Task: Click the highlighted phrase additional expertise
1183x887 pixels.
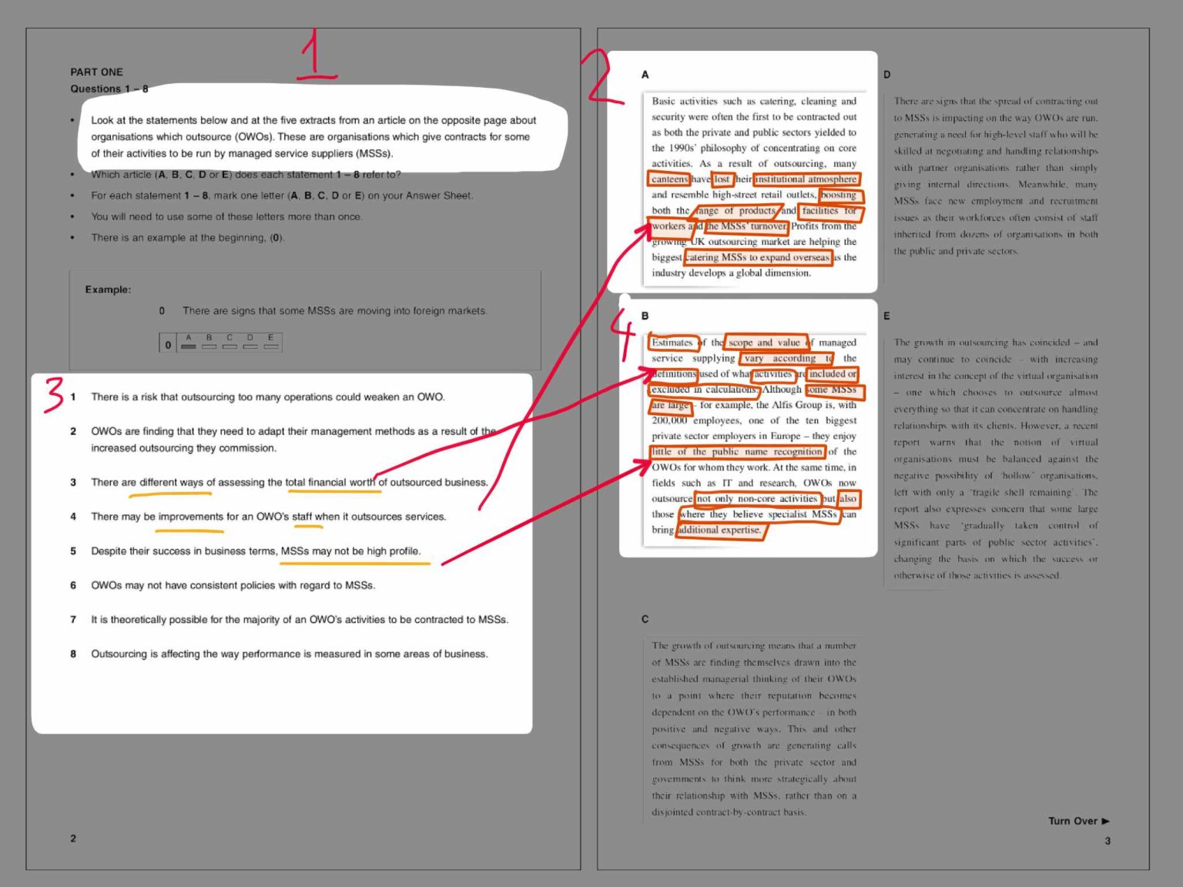Action: pyautogui.click(x=719, y=530)
